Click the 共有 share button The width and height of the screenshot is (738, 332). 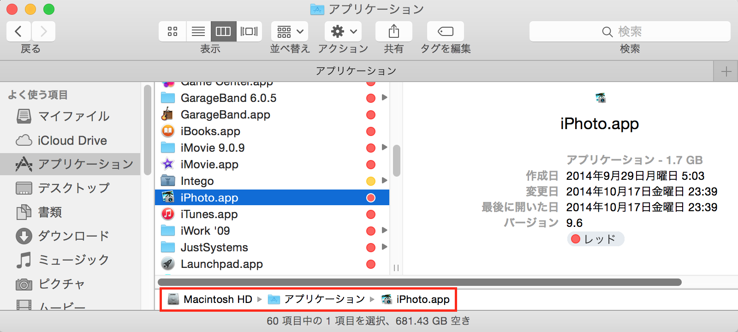point(393,31)
